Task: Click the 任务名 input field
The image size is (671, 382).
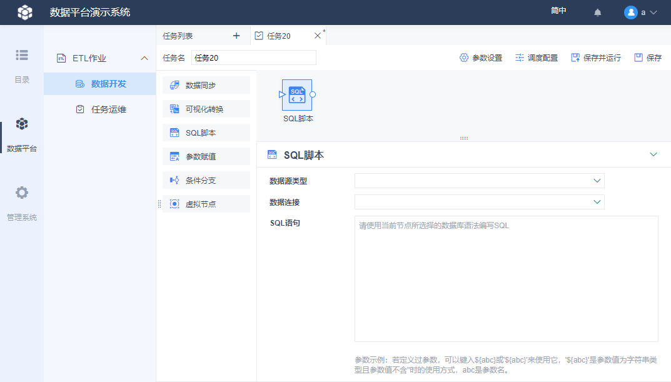Action: pos(253,58)
